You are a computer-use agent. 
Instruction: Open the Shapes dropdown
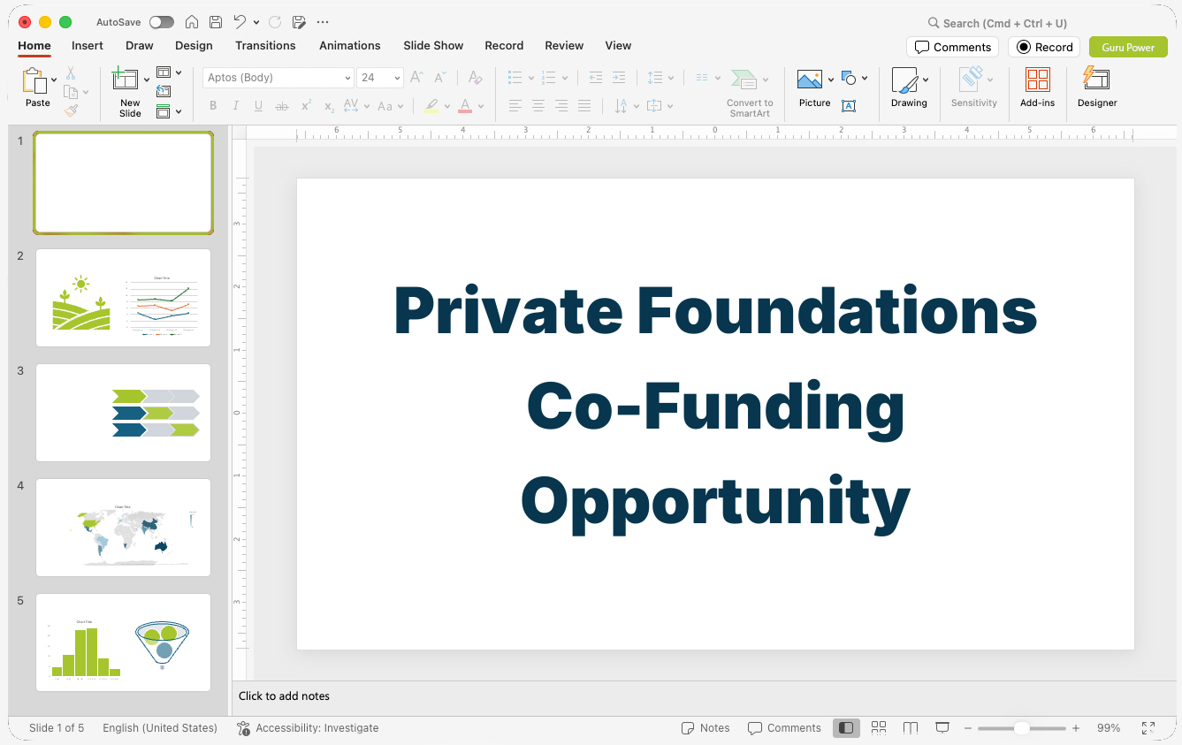pos(854,78)
